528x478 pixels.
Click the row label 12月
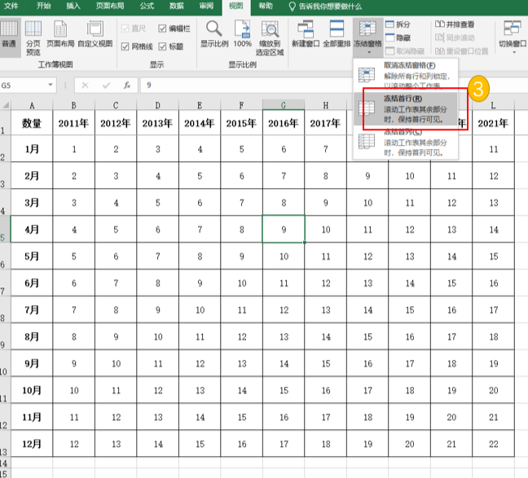(32, 444)
